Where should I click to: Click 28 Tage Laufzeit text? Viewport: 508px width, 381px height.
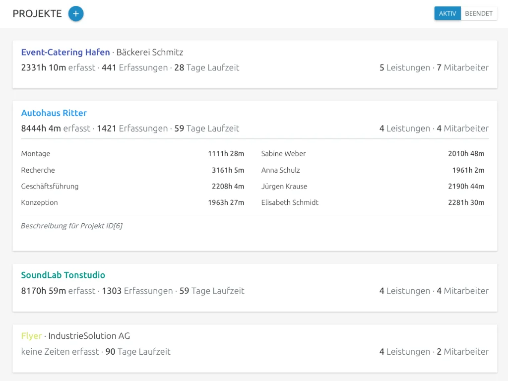click(207, 67)
